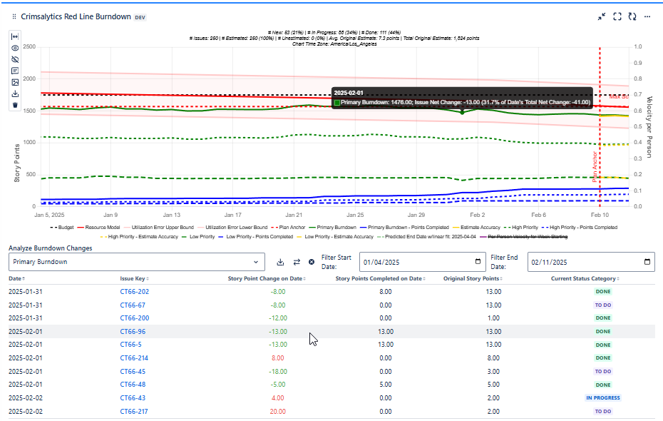Click the image export icon in chart toolbar
The height and width of the screenshot is (421, 663).
15,82
